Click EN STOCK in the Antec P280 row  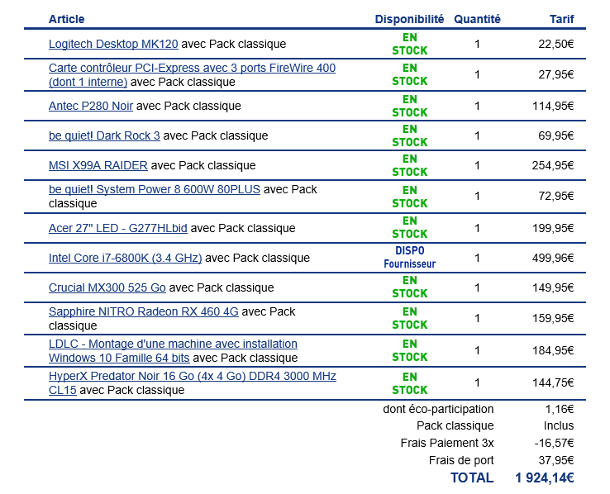pos(410,106)
